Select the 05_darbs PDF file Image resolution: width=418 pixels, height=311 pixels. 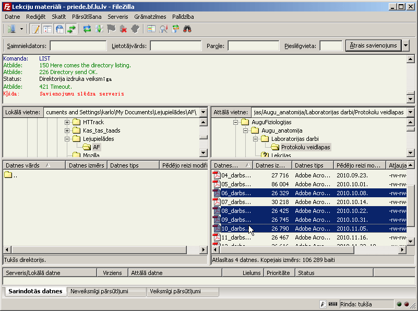pos(309,184)
